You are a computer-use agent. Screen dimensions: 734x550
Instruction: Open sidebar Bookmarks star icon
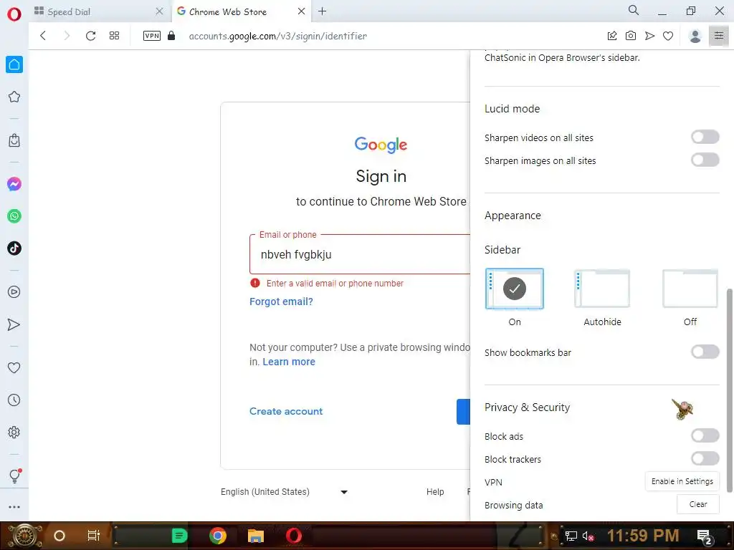click(x=14, y=97)
